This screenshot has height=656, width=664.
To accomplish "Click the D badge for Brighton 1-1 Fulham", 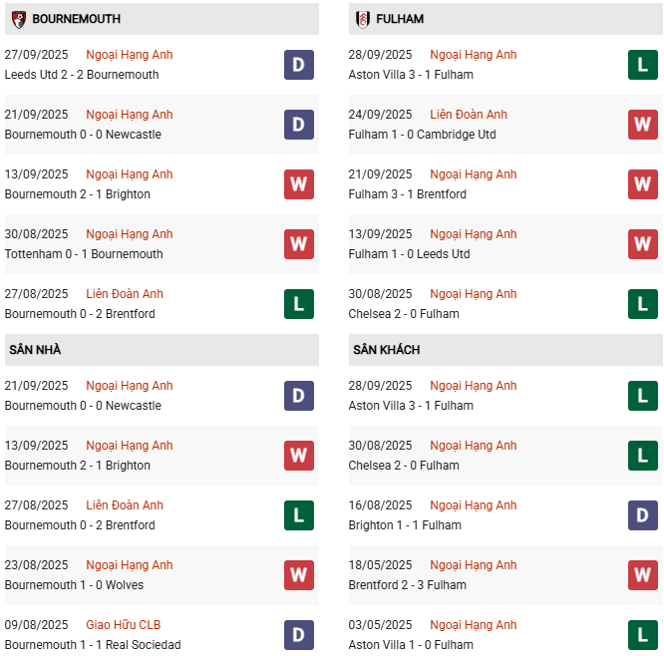I will pyautogui.click(x=642, y=515).
